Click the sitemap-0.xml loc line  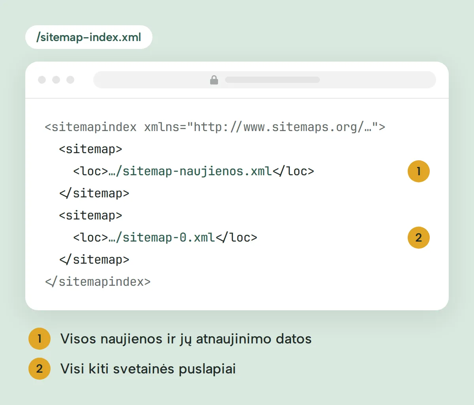(165, 238)
